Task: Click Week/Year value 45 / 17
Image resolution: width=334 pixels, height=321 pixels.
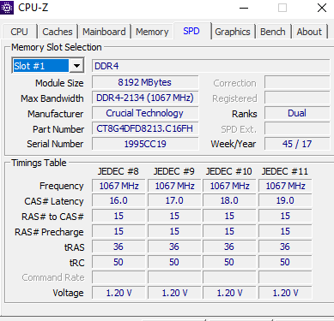Action: click(x=297, y=144)
